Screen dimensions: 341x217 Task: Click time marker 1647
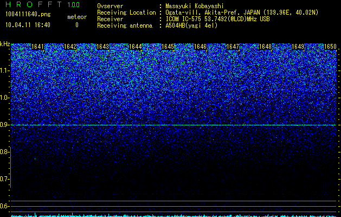(x=233, y=47)
